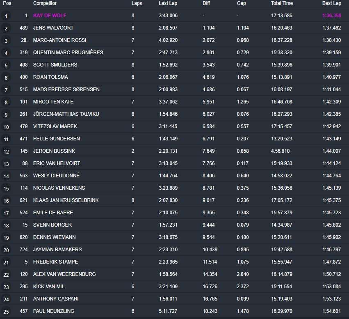
Task: Select the position 5 circle badge
Action: 6,65
